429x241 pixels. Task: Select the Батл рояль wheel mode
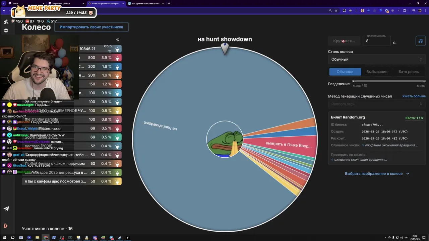409,72
